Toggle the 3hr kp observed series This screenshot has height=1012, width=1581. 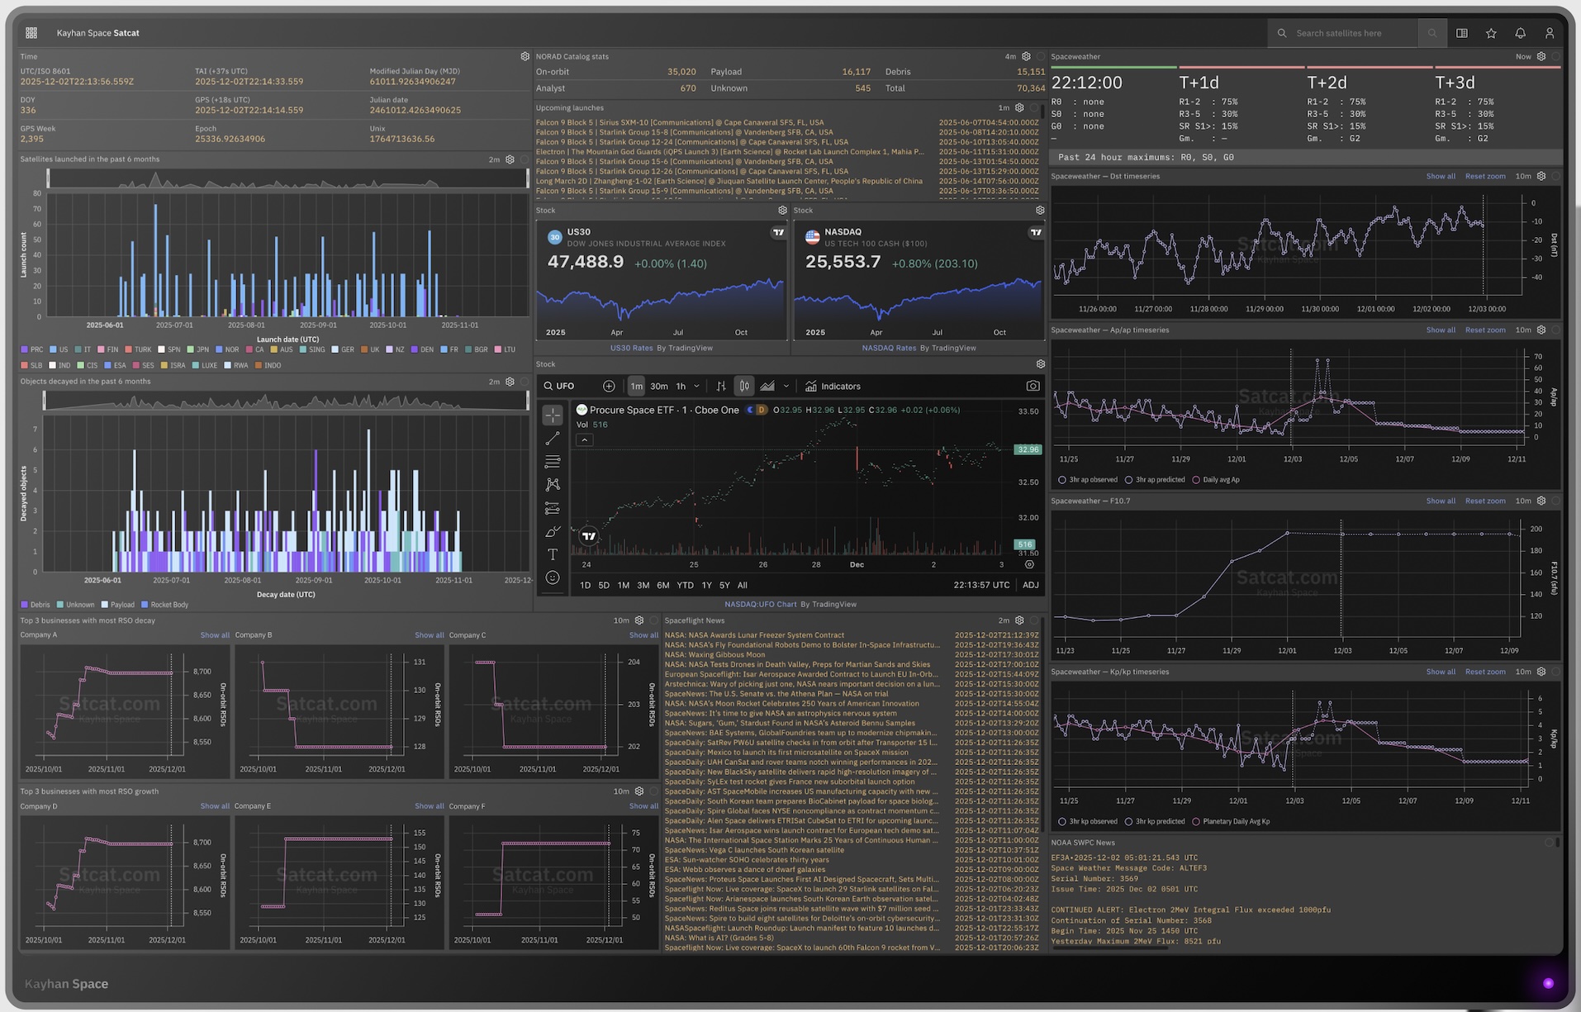click(1061, 820)
